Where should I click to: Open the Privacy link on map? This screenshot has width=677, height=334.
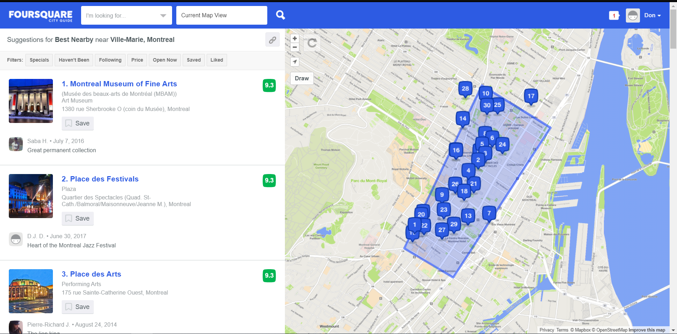[x=547, y=330]
